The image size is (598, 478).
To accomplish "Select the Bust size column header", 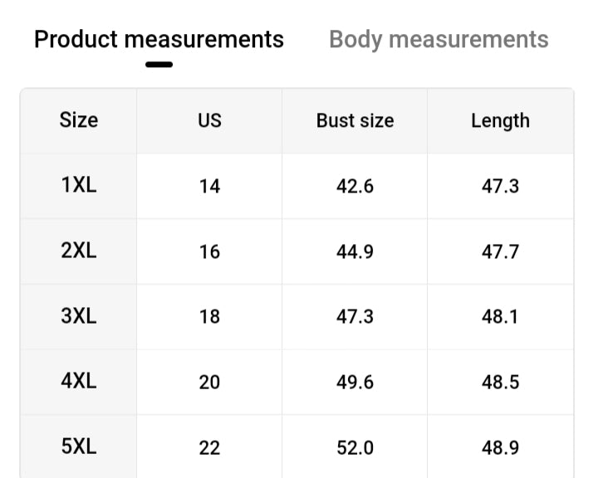I will pyautogui.click(x=355, y=120).
